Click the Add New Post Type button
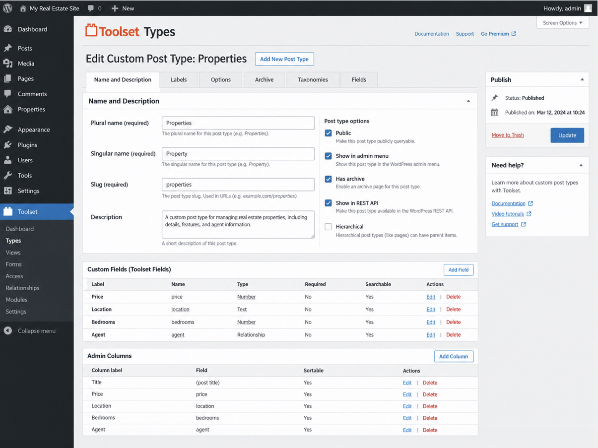Screen dimensions: 598x448 point(284,59)
